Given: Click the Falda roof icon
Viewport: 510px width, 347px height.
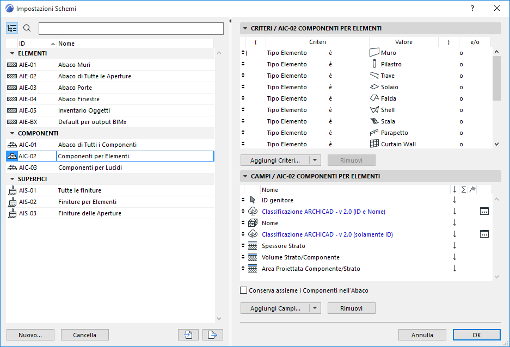Looking at the screenshot, I should [374, 98].
